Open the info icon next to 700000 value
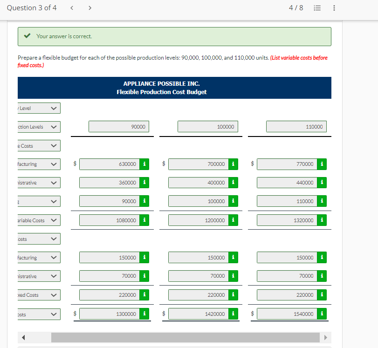 tap(233, 164)
